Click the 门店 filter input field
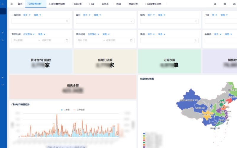This screenshot has width=237, height=148. [221, 21]
